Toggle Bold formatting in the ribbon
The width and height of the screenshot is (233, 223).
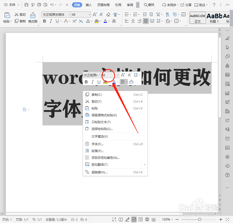pyautogui.click(x=44, y=21)
